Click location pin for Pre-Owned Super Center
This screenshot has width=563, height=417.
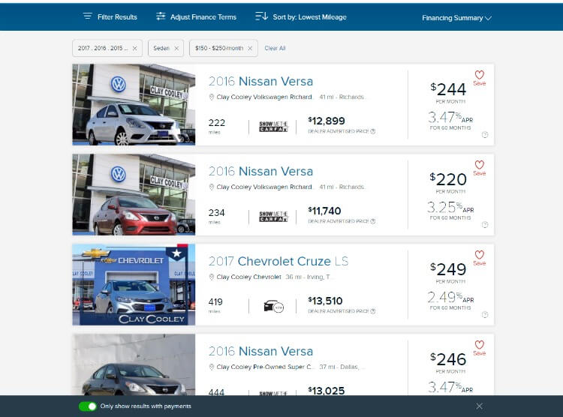[x=212, y=367]
